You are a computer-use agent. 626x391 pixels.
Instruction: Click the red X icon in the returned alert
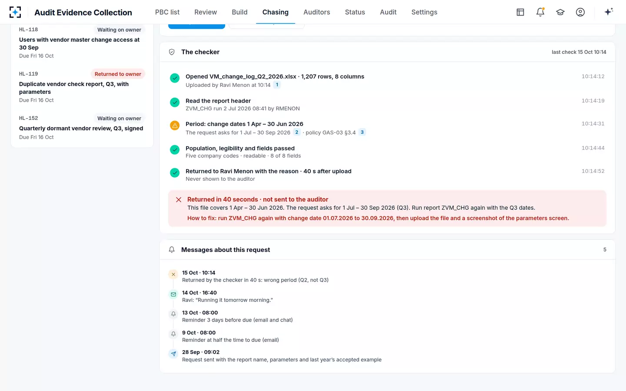tap(179, 200)
